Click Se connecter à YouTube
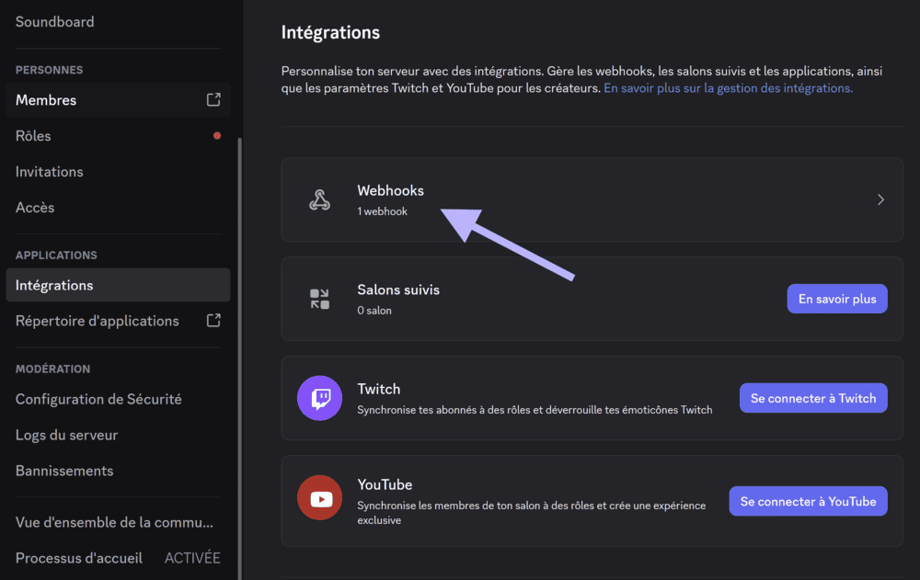Image resolution: width=920 pixels, height=580 pixels. pyautogui.click(x=808, y=500)
